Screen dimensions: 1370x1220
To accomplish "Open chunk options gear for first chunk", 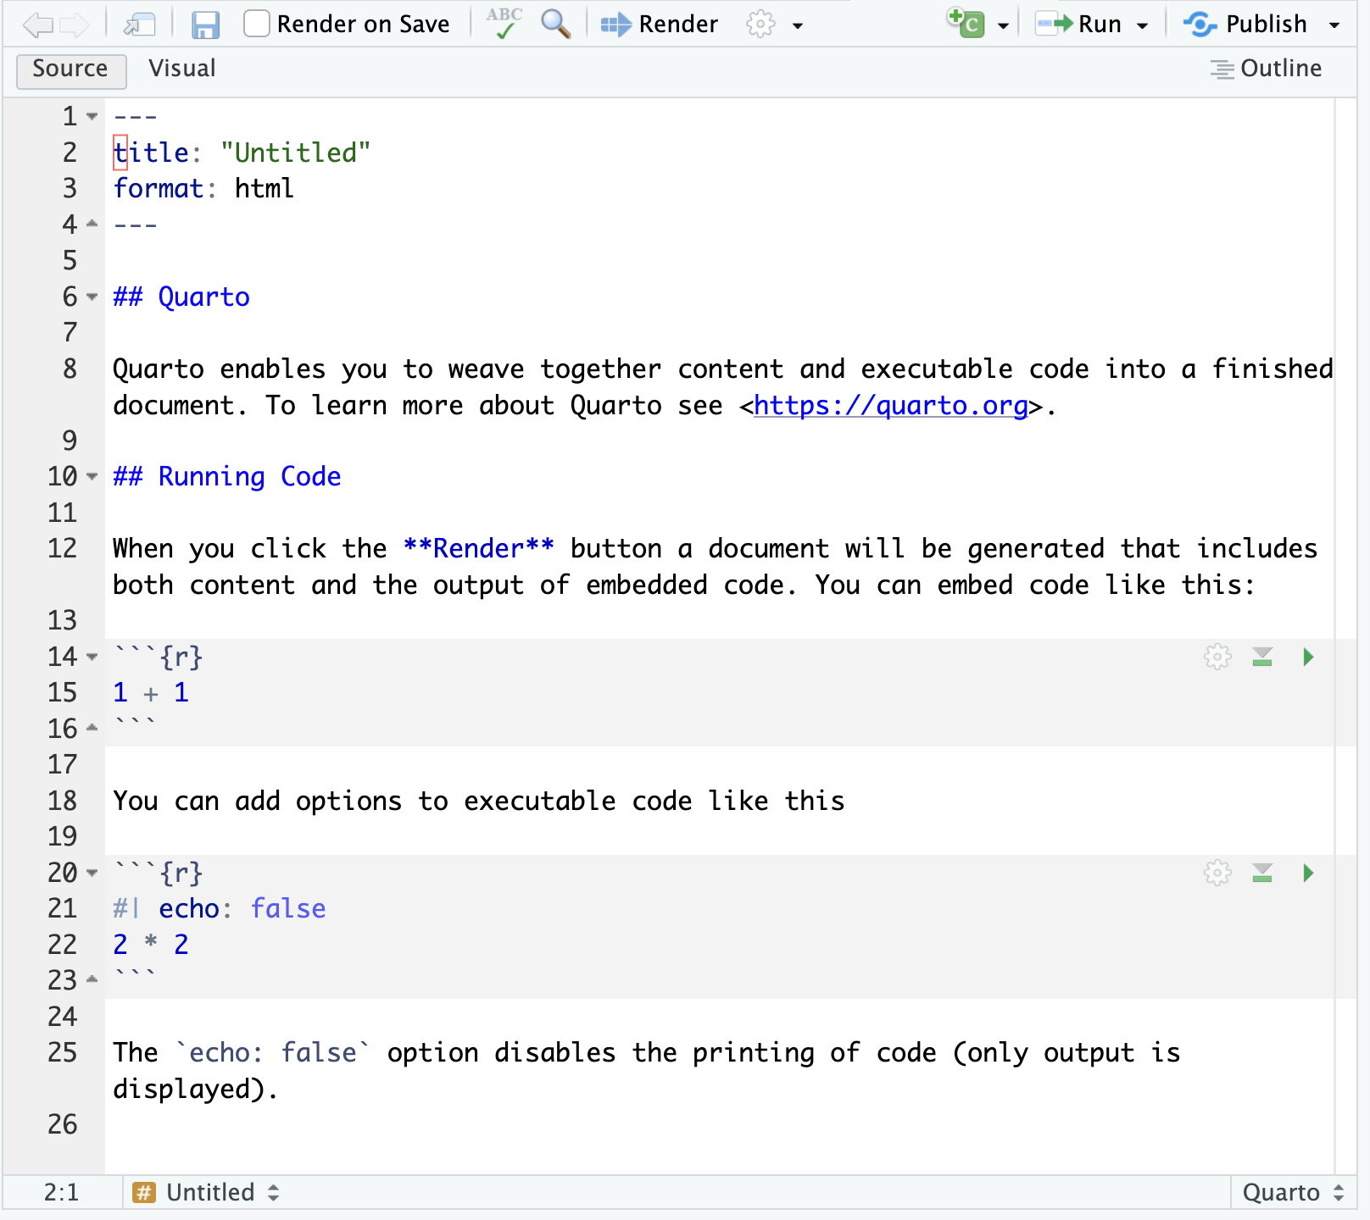I will (1217, 657).
